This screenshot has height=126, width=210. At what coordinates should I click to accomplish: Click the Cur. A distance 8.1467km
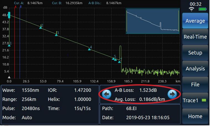click(35, 3)
